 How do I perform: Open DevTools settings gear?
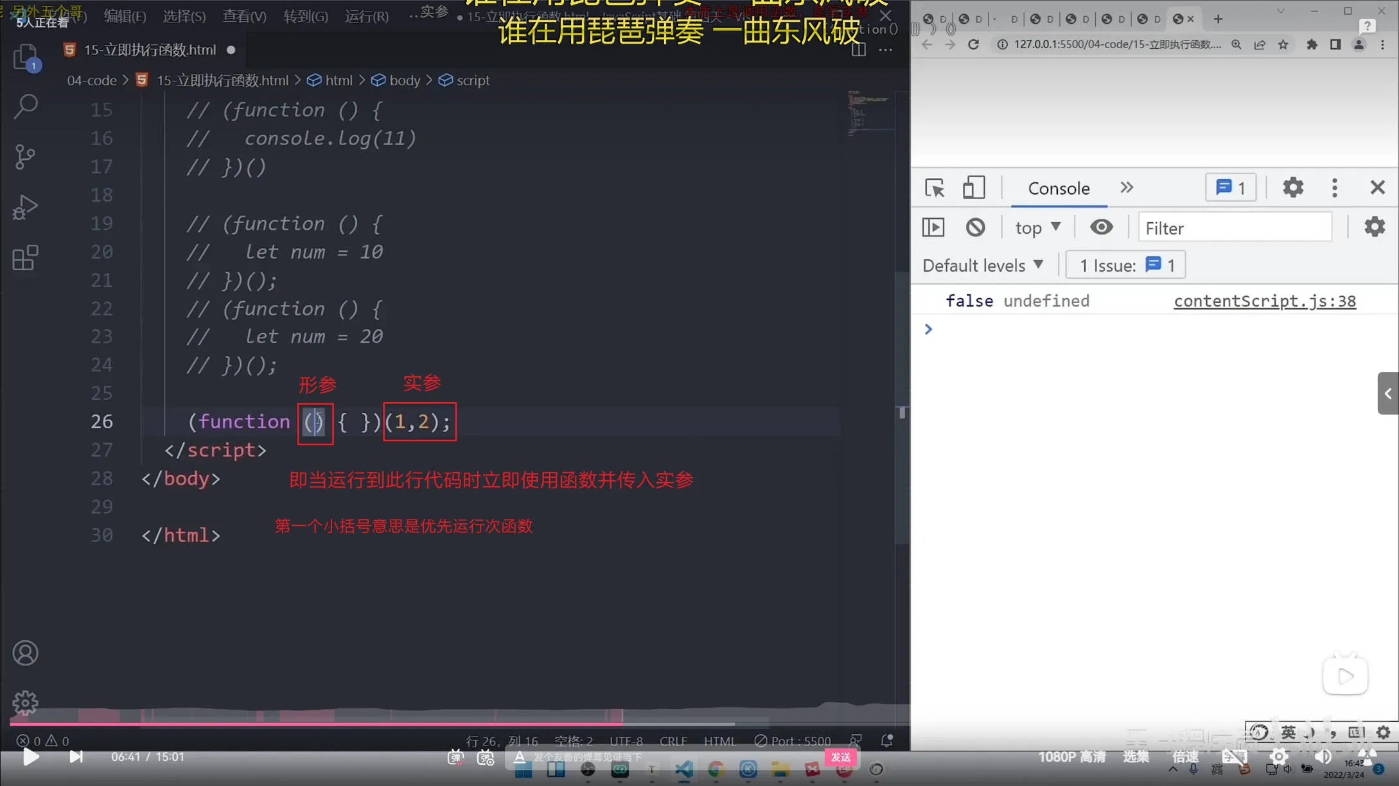click(1293, 188)
